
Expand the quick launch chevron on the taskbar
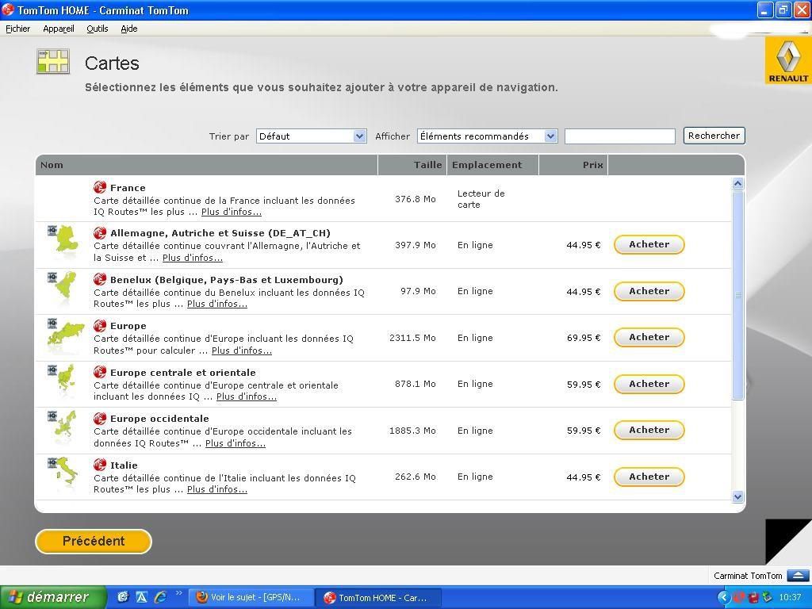[x=178, y=593]
